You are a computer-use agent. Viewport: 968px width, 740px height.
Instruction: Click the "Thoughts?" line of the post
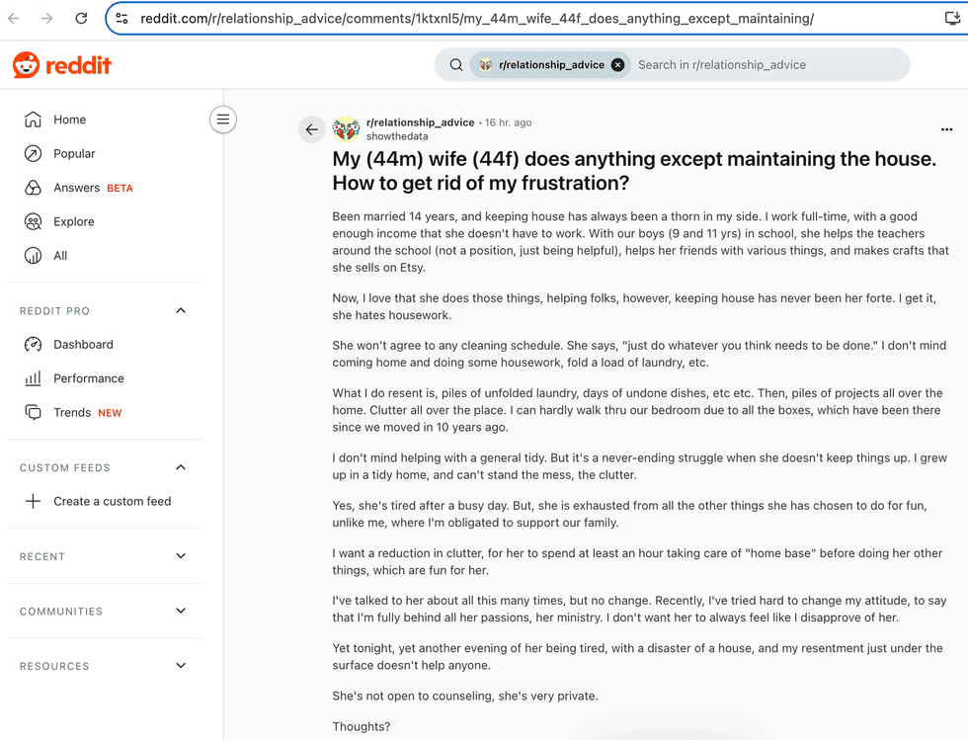pos(362,726)
